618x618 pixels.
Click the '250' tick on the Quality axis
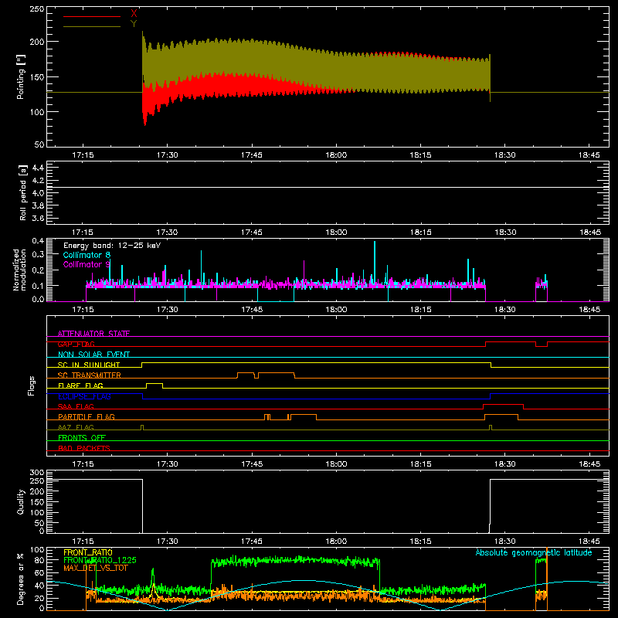click(37, 480)
